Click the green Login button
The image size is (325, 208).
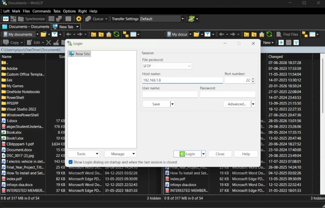188,154
